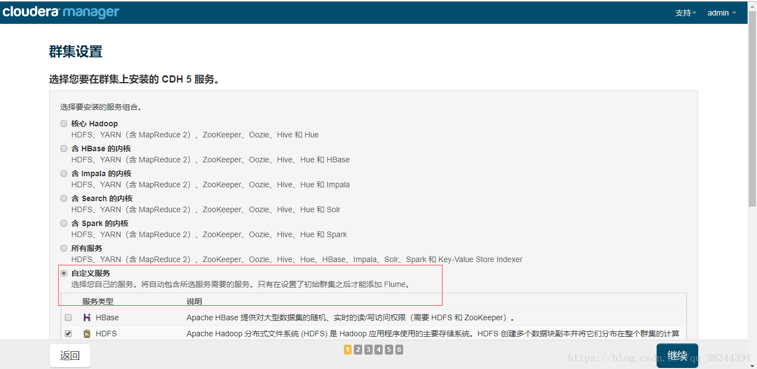This screenshot has height=369, width=757.
Task: Select the 自定义服务 radio button
Action: click(x=64, y=273)
